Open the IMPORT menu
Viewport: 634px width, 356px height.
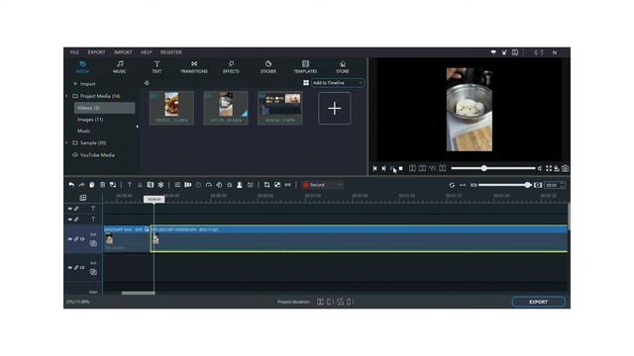pos(123,52)
